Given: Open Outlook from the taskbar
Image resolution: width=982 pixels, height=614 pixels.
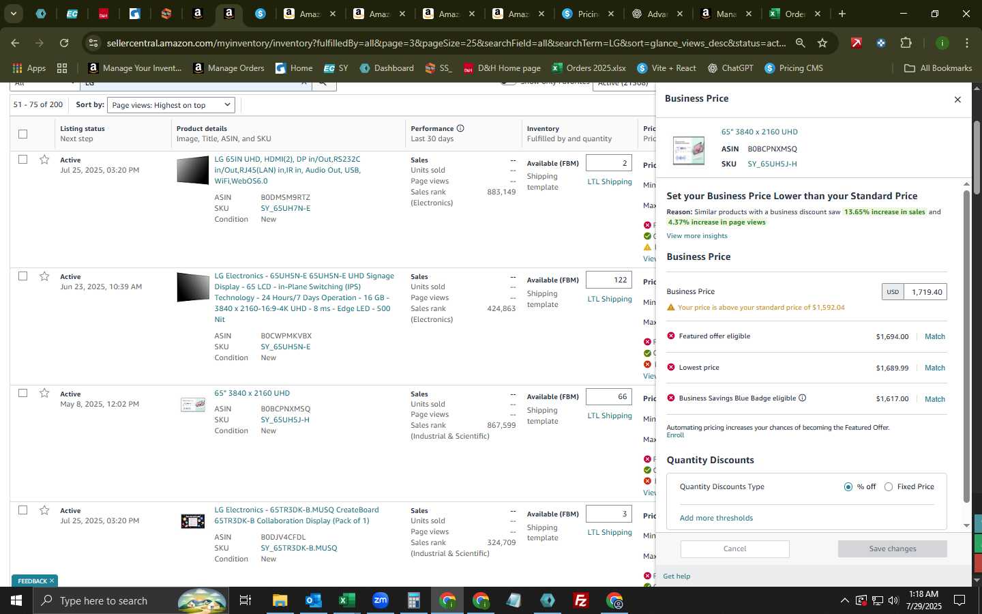Looking at the screenshot, I should [313, 600].
